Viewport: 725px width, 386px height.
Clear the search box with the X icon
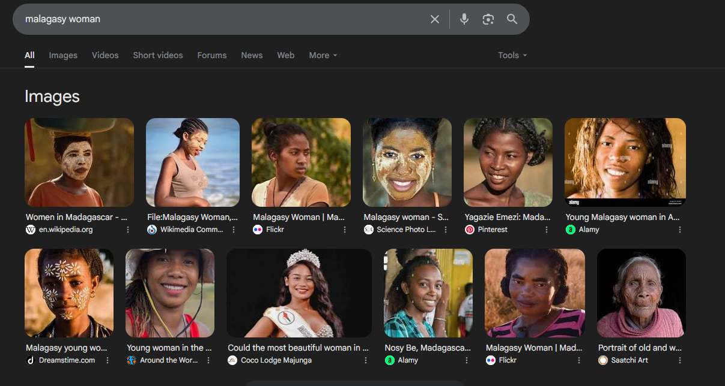435,19
